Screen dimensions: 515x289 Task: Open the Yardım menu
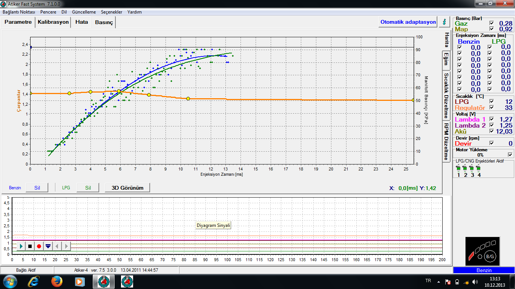tap(135, 12)
